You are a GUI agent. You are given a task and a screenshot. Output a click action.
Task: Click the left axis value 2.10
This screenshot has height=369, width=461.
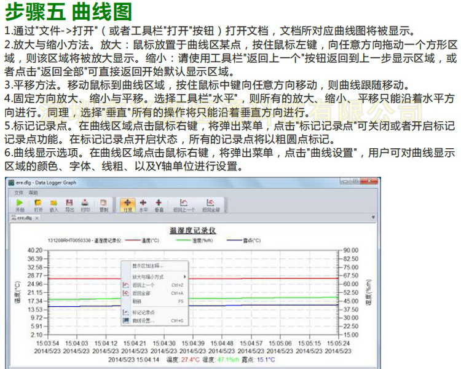tap(36, 335)
